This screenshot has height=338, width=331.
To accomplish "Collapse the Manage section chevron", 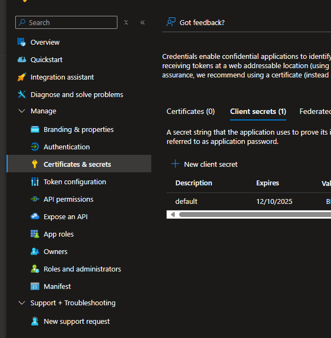I will point(22,111).
